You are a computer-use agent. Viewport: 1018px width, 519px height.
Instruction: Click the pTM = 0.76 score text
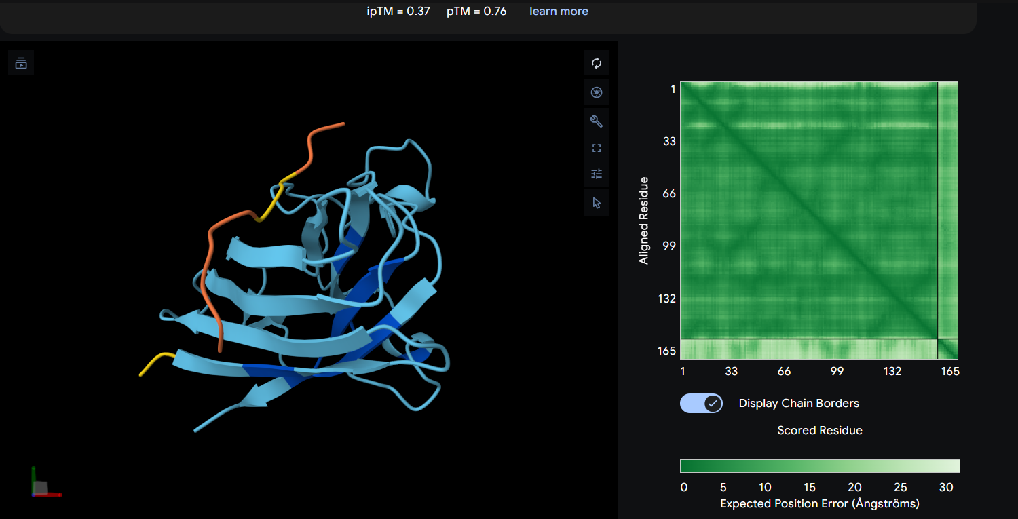click(476, 11)
